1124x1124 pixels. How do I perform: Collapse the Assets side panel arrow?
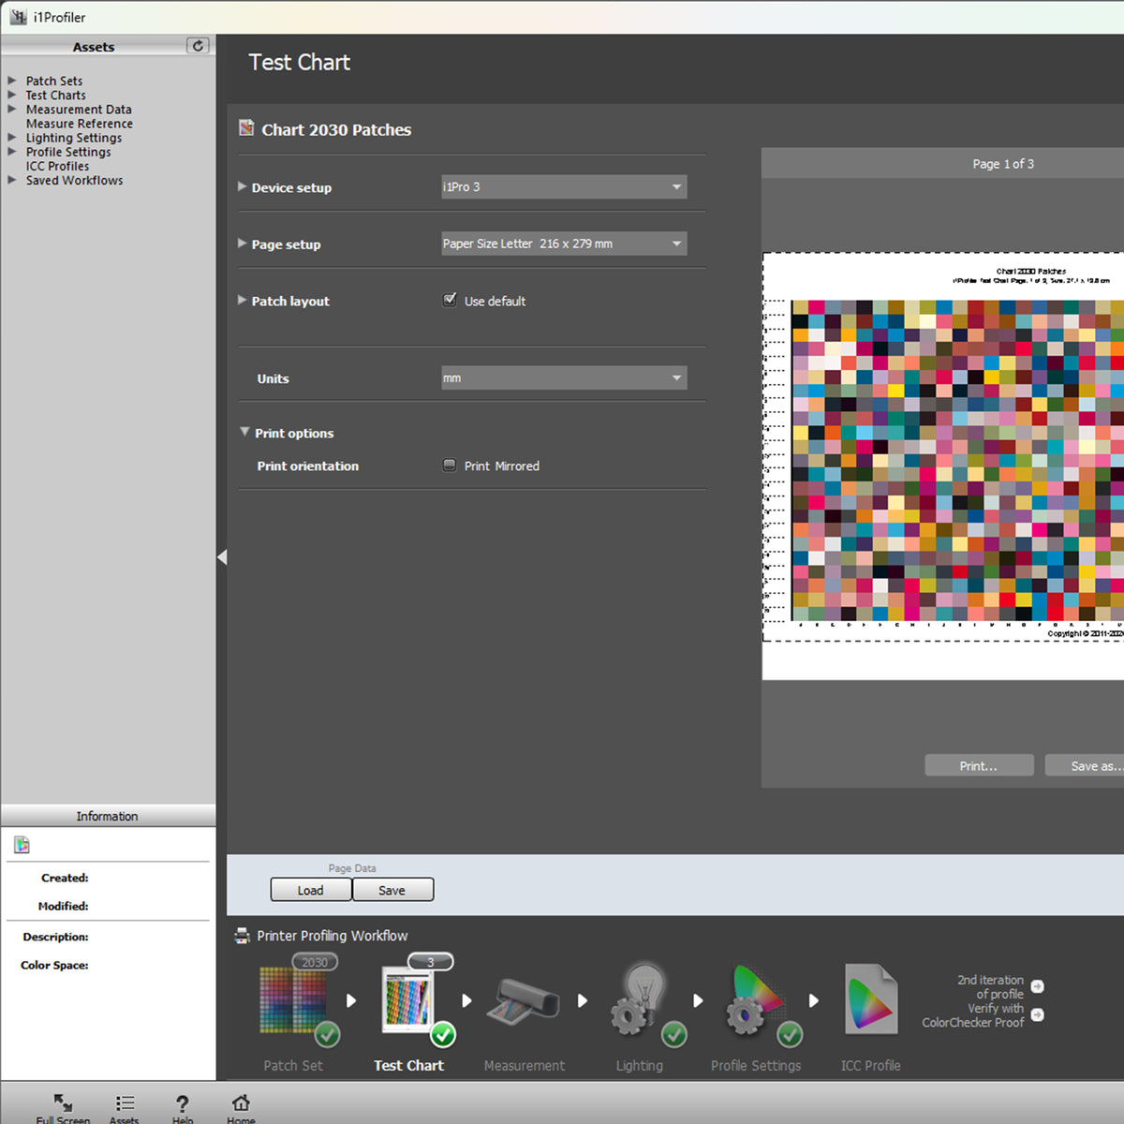click(x=222, y=557)
